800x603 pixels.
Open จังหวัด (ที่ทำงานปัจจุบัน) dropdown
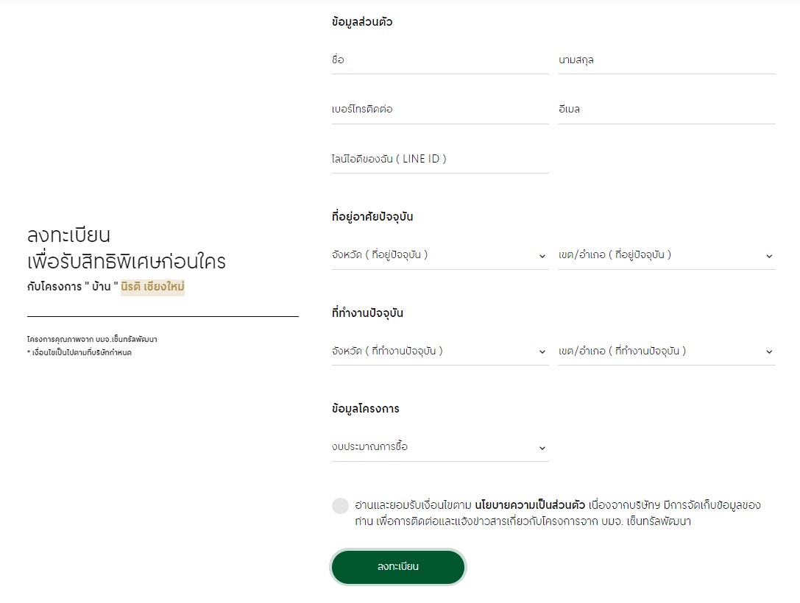[x=440, y=352]
